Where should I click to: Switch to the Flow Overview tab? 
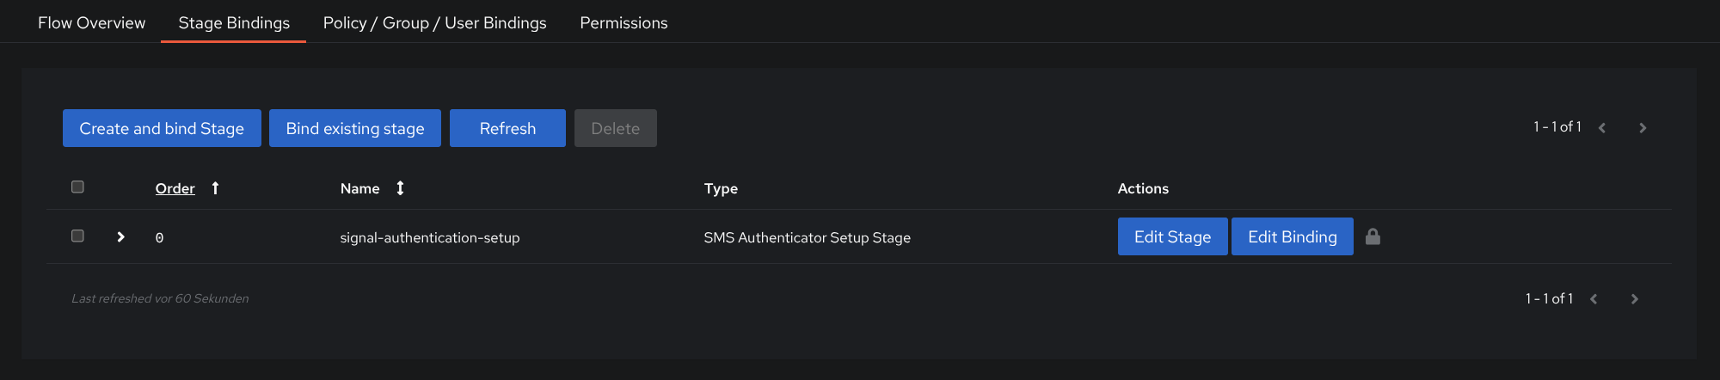tap(91, 23)
